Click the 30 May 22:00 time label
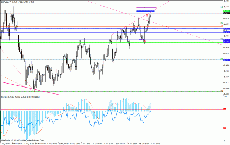Image resolution: width=230 pixels, height=145 pixels. click(x=75, y=144)
